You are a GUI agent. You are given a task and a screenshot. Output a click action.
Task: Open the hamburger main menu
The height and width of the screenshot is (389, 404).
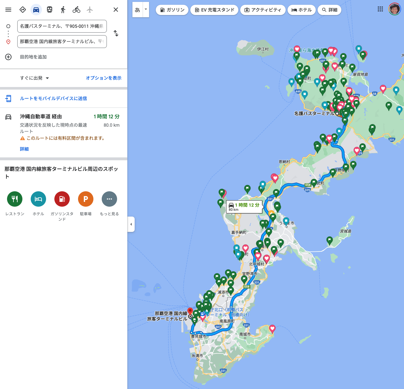8,10
